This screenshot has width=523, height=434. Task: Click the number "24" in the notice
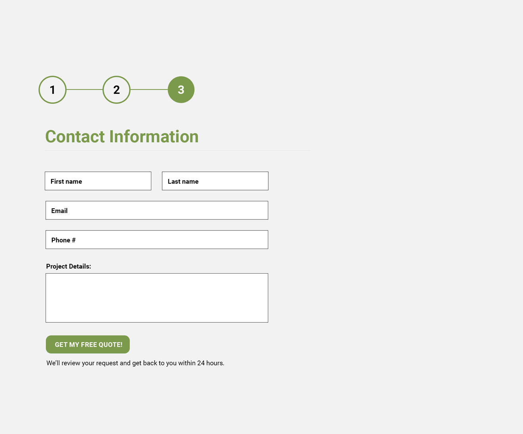click(x=201, y=363)
